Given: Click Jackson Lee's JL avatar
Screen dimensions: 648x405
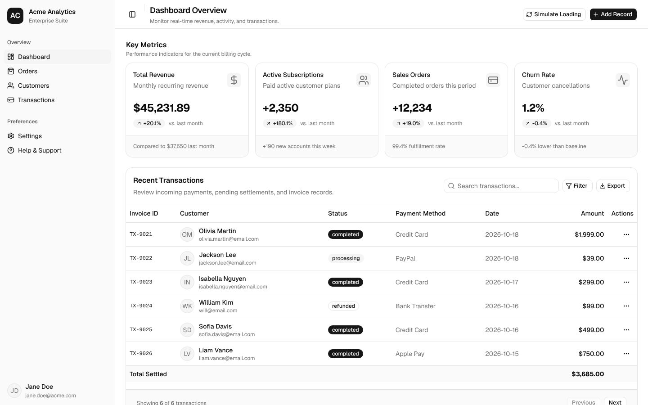Looking at the screenshot, I should point(187,258).
